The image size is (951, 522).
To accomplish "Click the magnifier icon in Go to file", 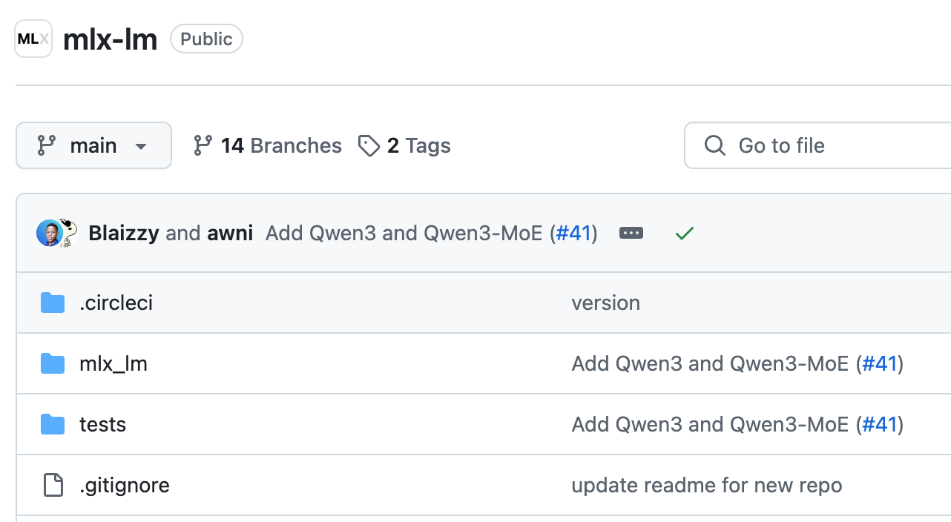I will (x=715, y=145).
